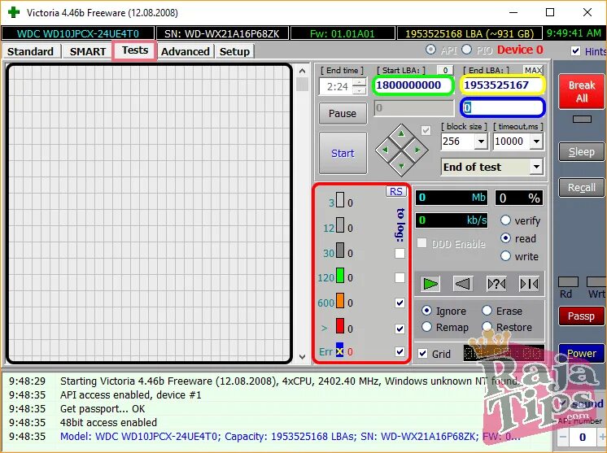607x453 pixels.
Task: Click the green cross Victoria app icon
Action: (14, 12)
